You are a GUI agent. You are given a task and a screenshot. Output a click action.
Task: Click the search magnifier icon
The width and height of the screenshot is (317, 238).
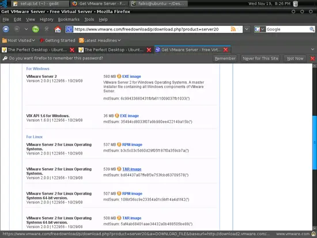[x=312, y=29]
